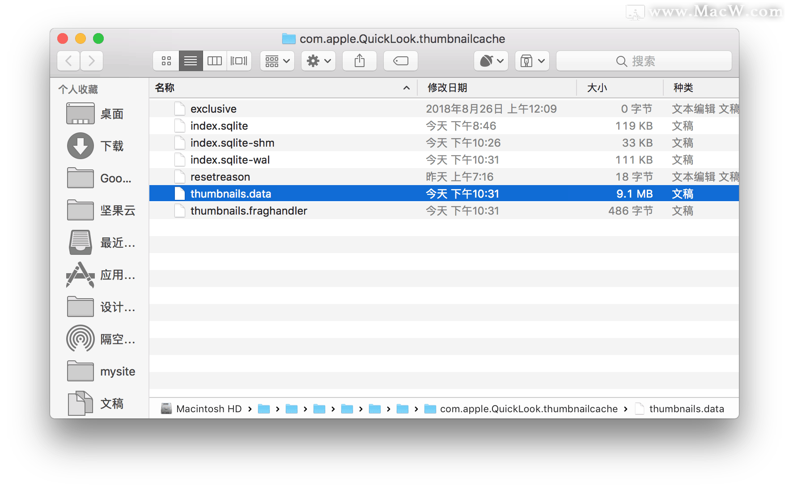The width and height of the screenshot is (789, 490).
Task: Click the file icon beside exclusive
Action: (x=180, y=109)
